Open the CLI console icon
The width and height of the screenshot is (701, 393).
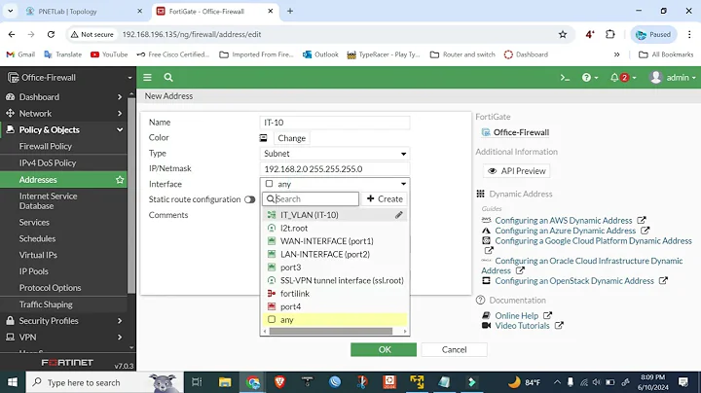(565, 78)
